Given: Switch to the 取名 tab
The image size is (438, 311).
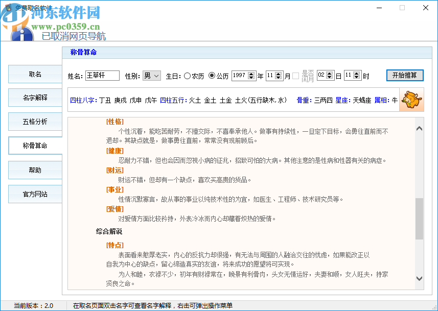Looking at the screenshot, I should [35, 74].
